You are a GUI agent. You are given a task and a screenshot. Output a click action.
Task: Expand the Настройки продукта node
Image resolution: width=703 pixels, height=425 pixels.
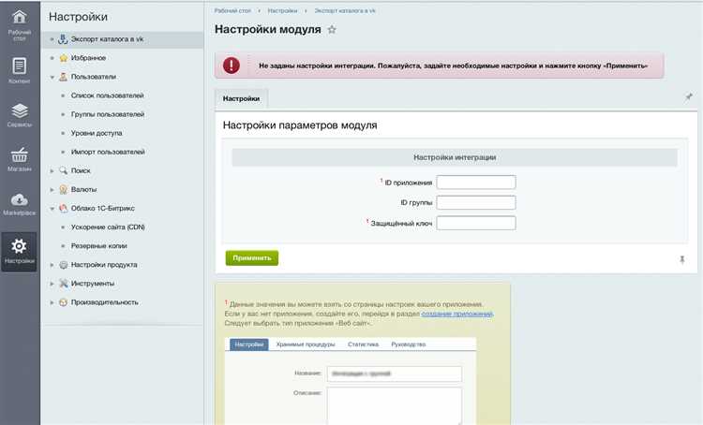point(52,265)
